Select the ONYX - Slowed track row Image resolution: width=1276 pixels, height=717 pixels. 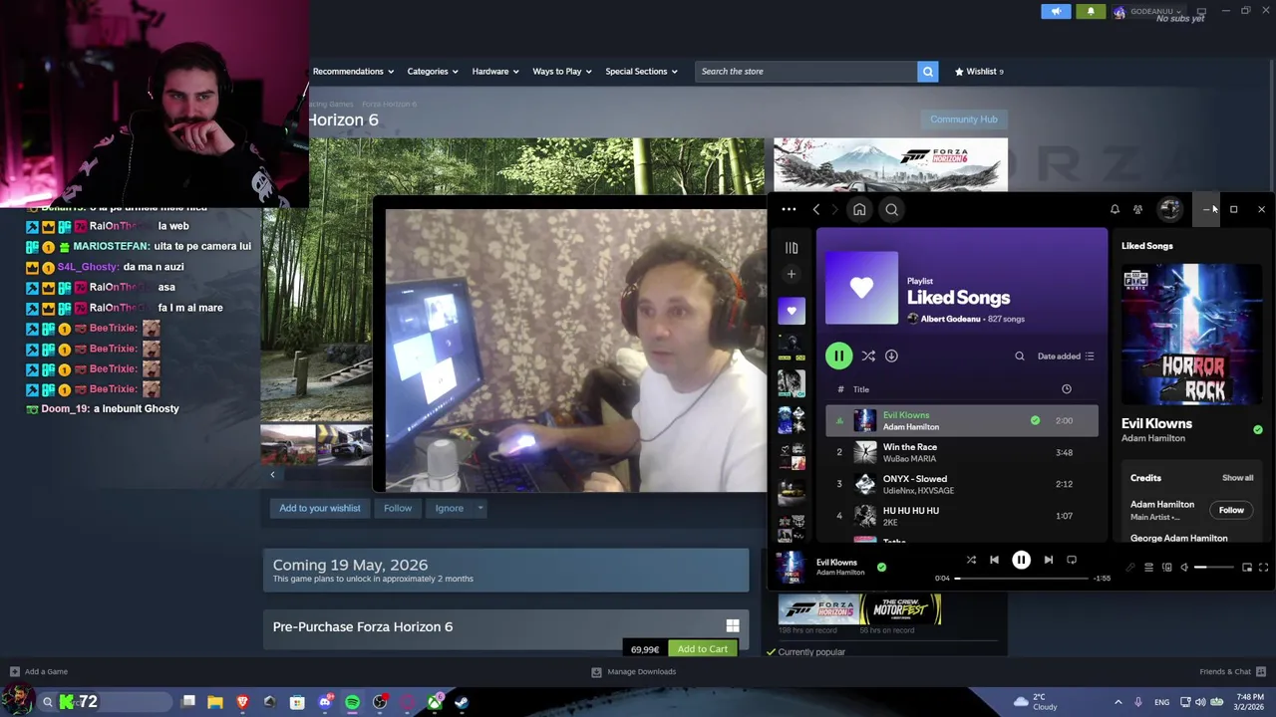pos(962,484)
